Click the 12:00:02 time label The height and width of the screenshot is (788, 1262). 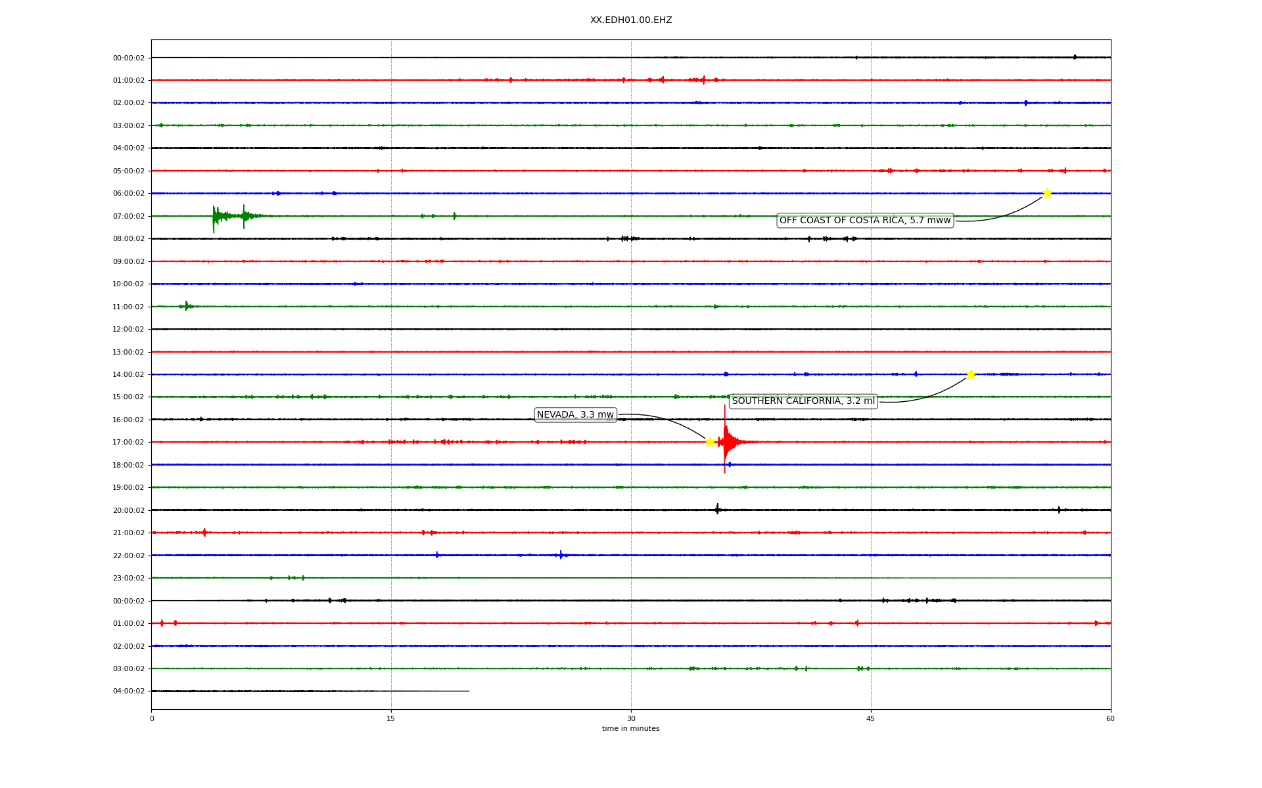(128, 330)
